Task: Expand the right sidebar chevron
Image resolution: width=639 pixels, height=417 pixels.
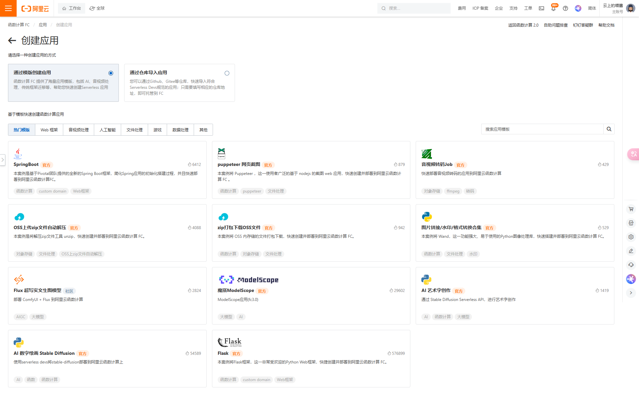Action: click(631, 293)
